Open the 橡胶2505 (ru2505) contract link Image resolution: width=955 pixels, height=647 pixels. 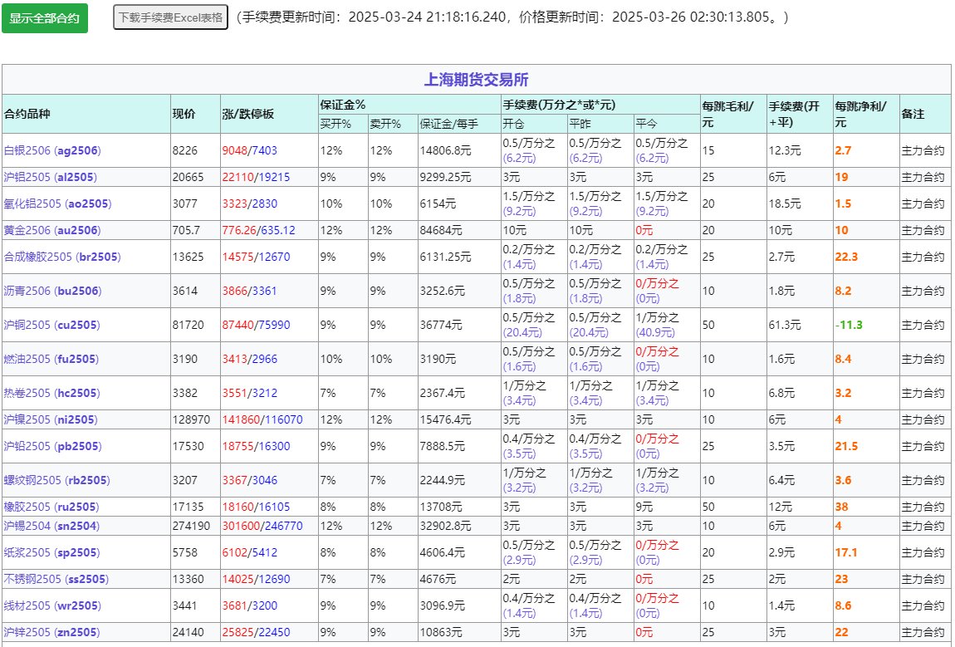51,507
